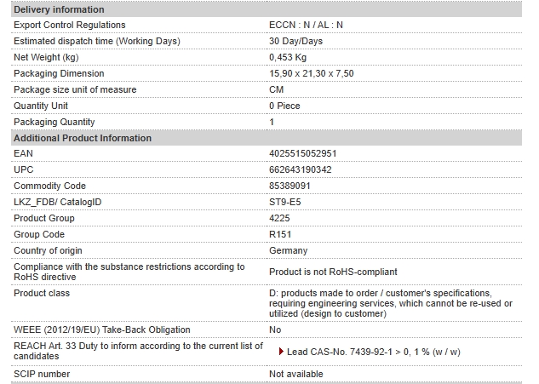
Task: Select the Group Code R151
Action: pos(280,234)
